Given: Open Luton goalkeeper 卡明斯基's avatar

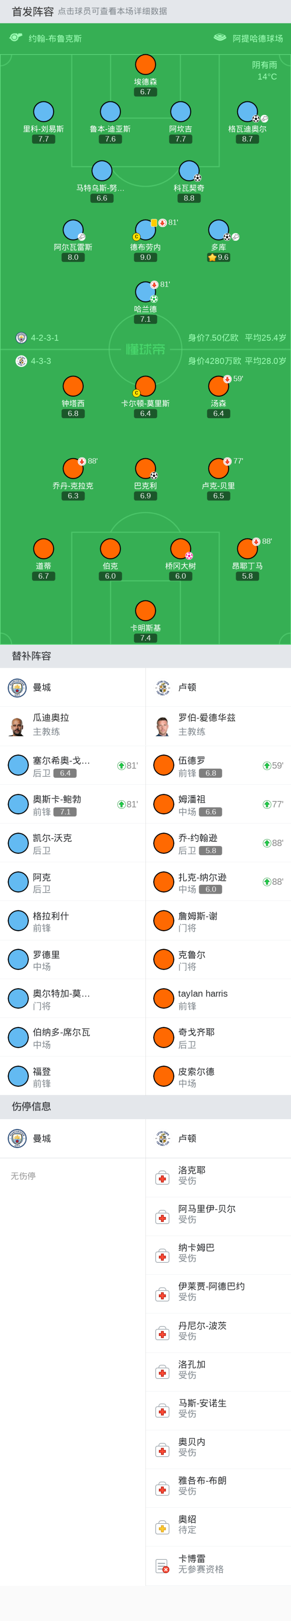Looking at the screenshot, I should [145, 610].
